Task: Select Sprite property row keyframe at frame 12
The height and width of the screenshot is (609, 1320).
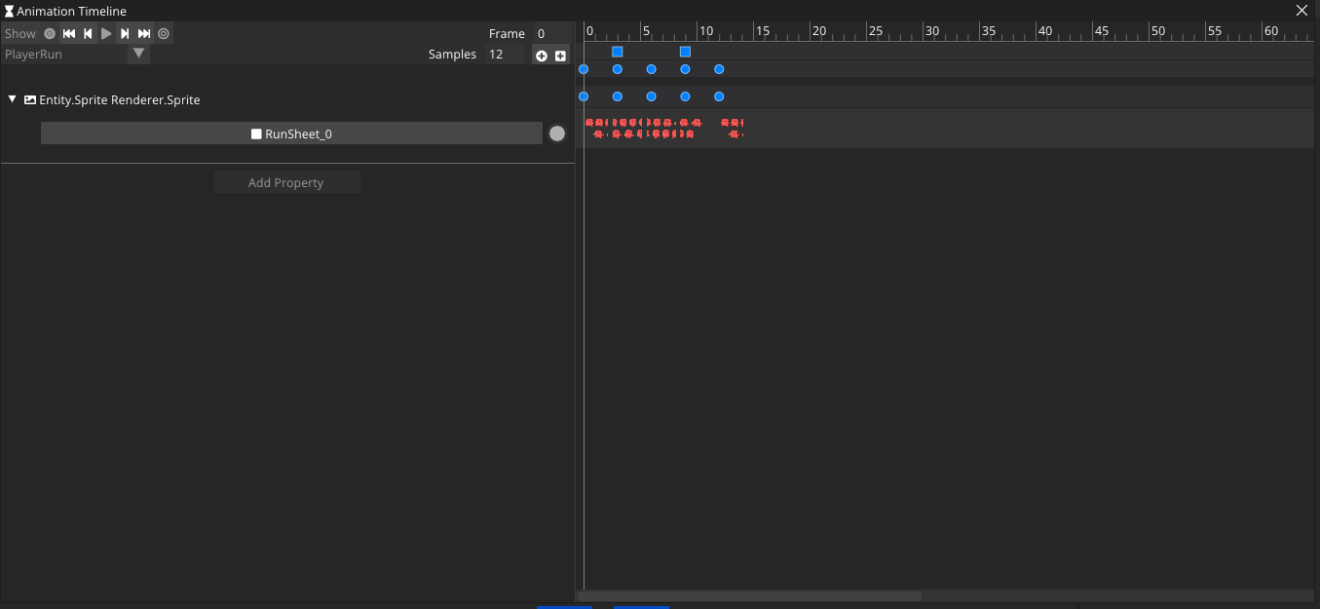Action: [719, 96]
